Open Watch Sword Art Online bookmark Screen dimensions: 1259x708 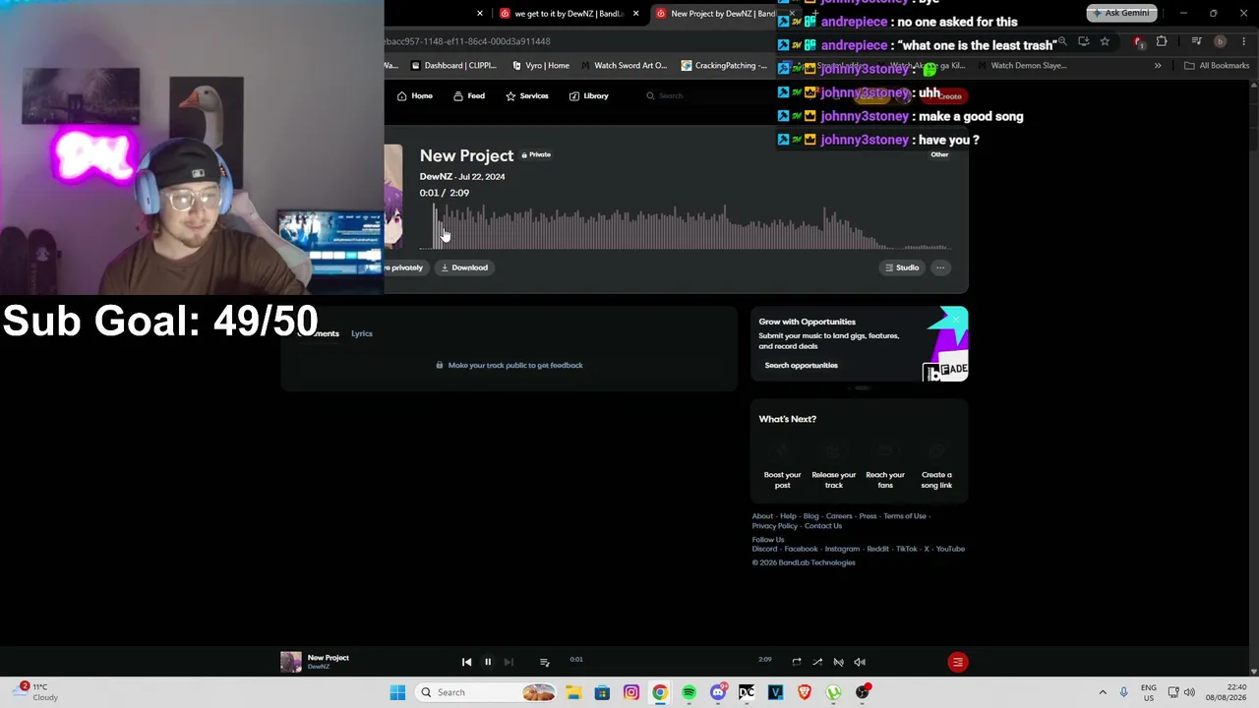pyautogui.click(x=624, y=66)
